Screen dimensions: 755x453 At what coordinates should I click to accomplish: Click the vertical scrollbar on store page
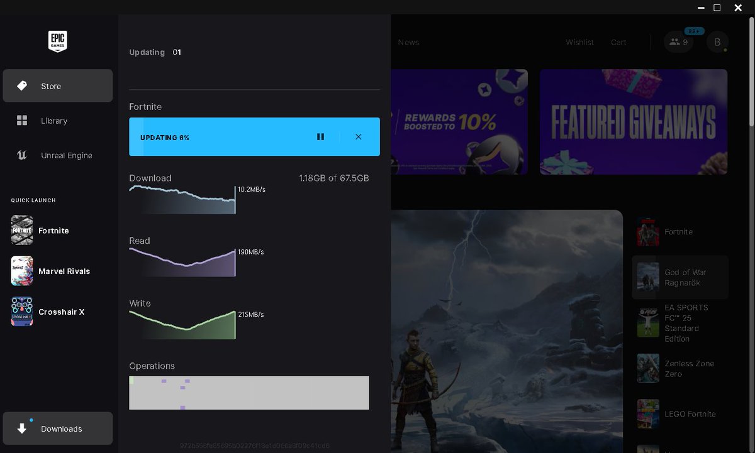click(750, 72)
